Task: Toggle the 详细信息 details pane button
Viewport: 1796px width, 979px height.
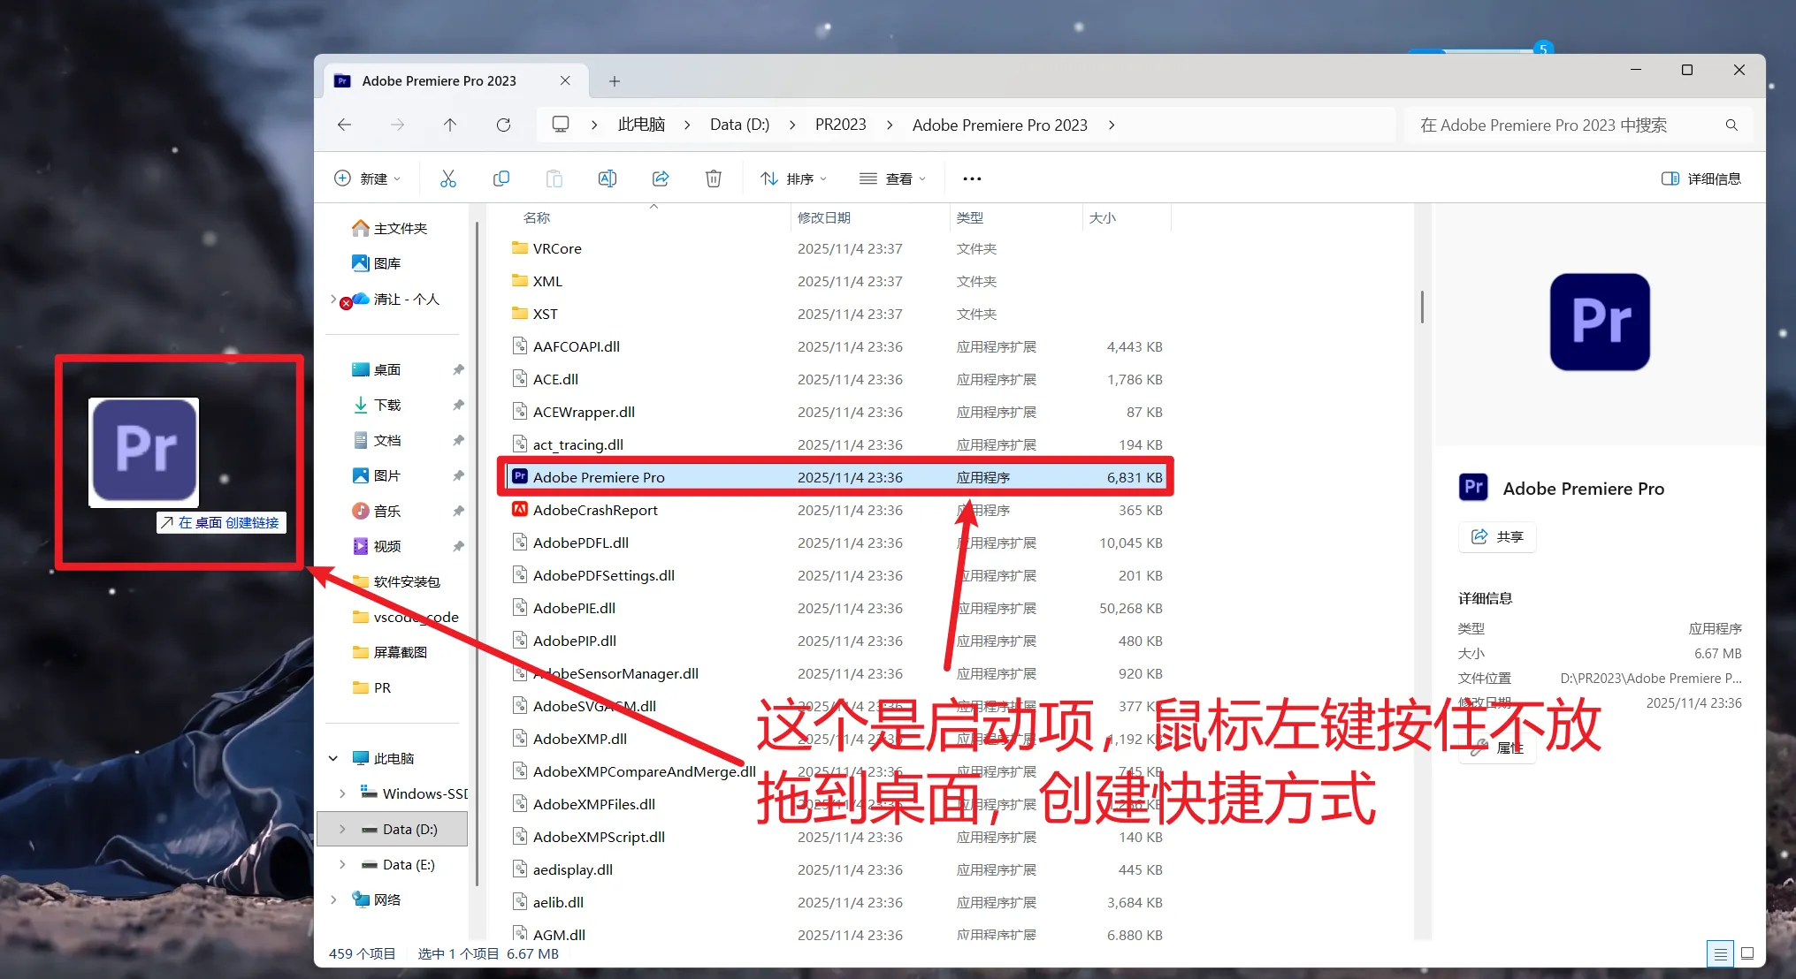Action: 1701,178
